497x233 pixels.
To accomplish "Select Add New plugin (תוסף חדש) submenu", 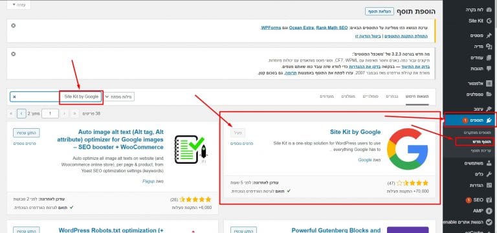I will (482, 141).
